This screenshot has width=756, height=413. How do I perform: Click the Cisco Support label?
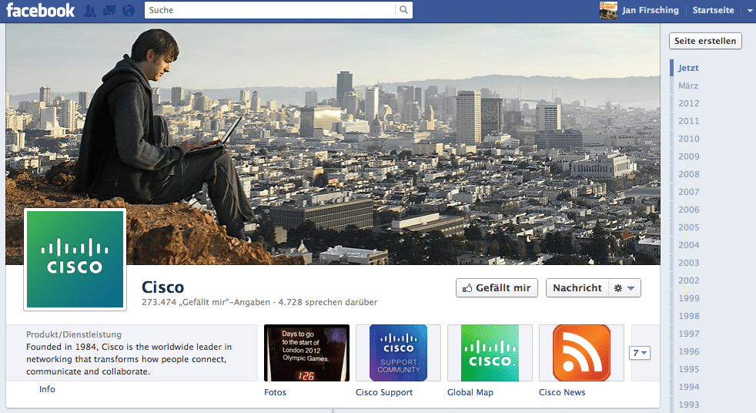pyautogui.click(x=384, y=393)
